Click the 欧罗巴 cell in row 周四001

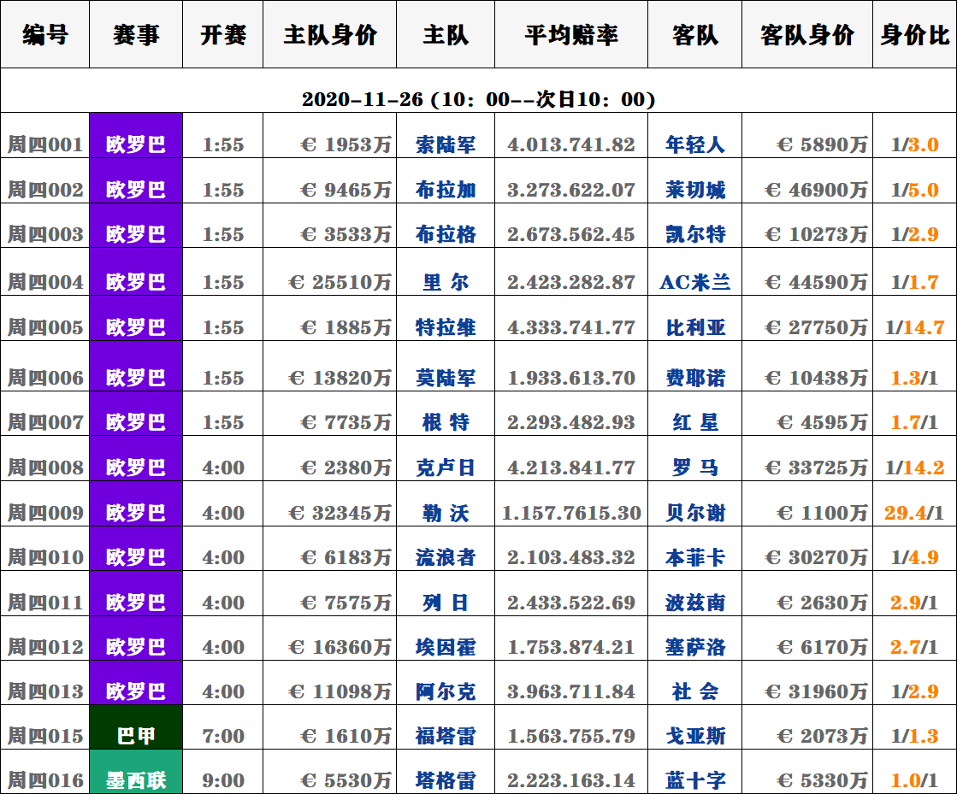pyautogui.click(x=136, y=144)
